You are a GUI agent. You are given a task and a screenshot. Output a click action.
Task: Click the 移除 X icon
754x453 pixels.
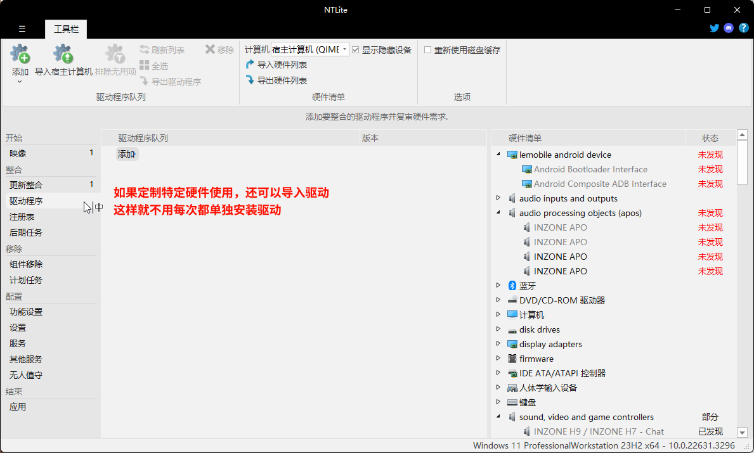210,49
